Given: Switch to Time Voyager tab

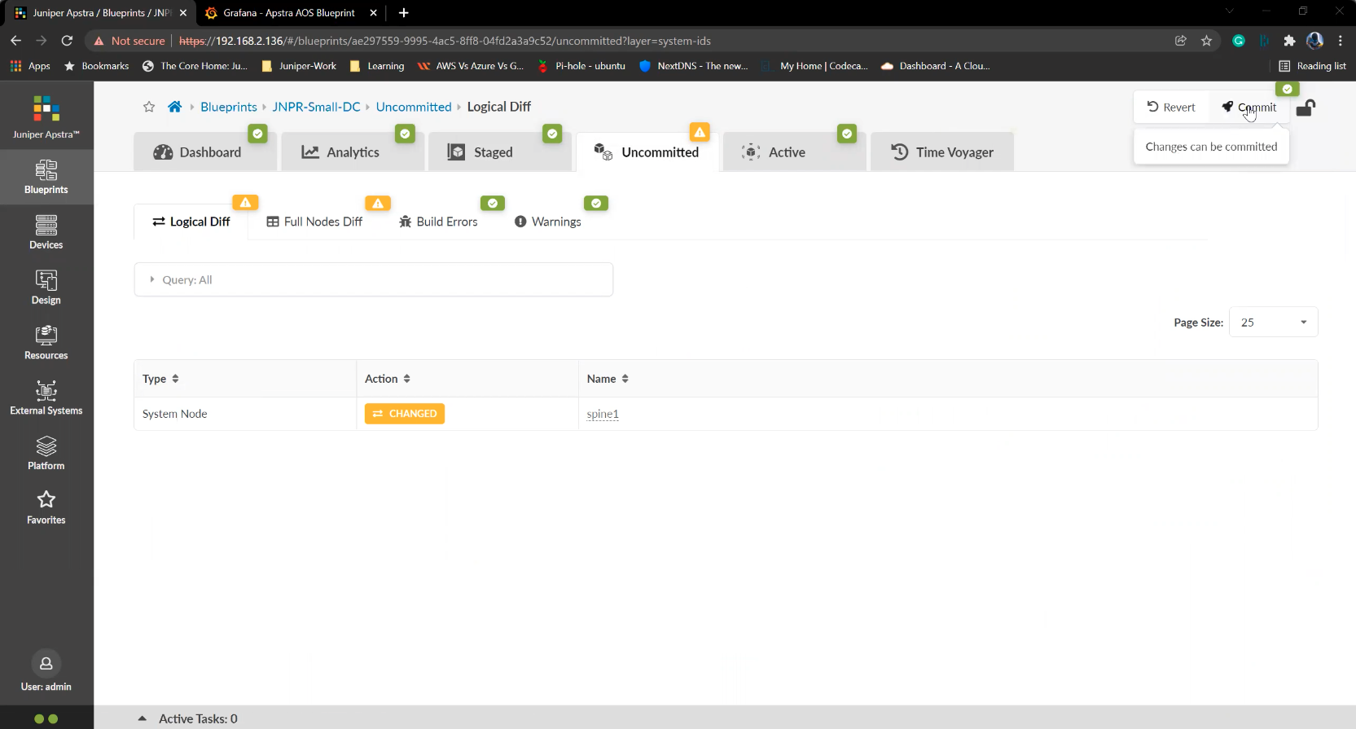Looking at the screenshot, I should (942, 152).
